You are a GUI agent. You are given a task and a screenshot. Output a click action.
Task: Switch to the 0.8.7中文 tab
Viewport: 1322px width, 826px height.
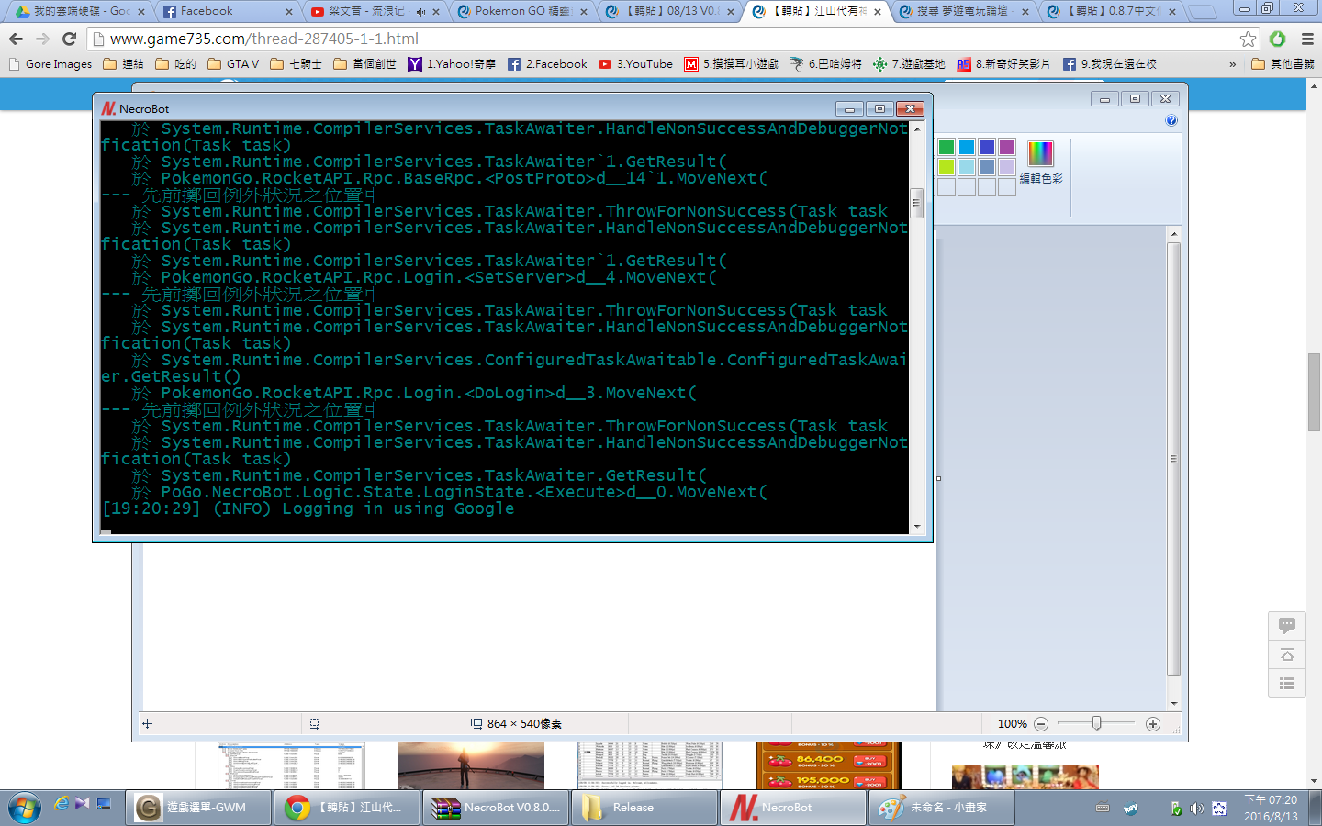pos(1109,11)
